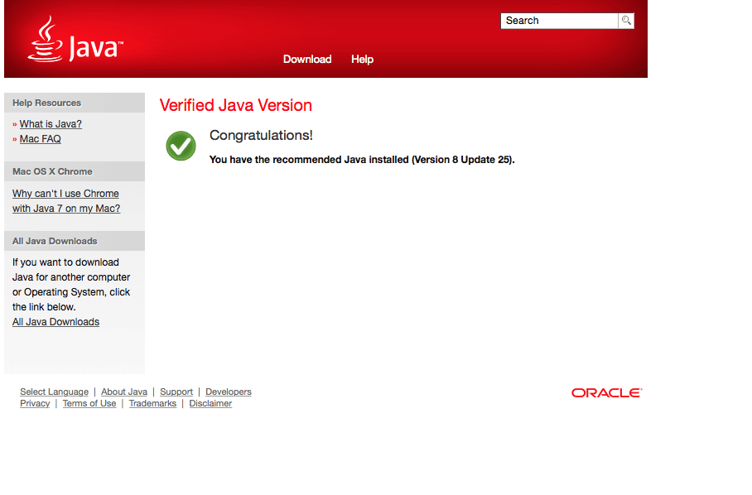Open the Download menu item
Viewport: 752px width, 495px height.
[307, 59]
